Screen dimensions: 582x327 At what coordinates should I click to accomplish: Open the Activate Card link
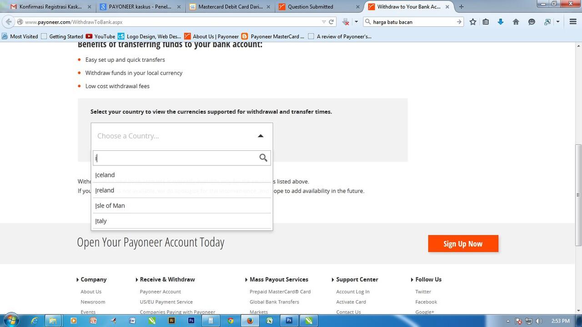351,302
